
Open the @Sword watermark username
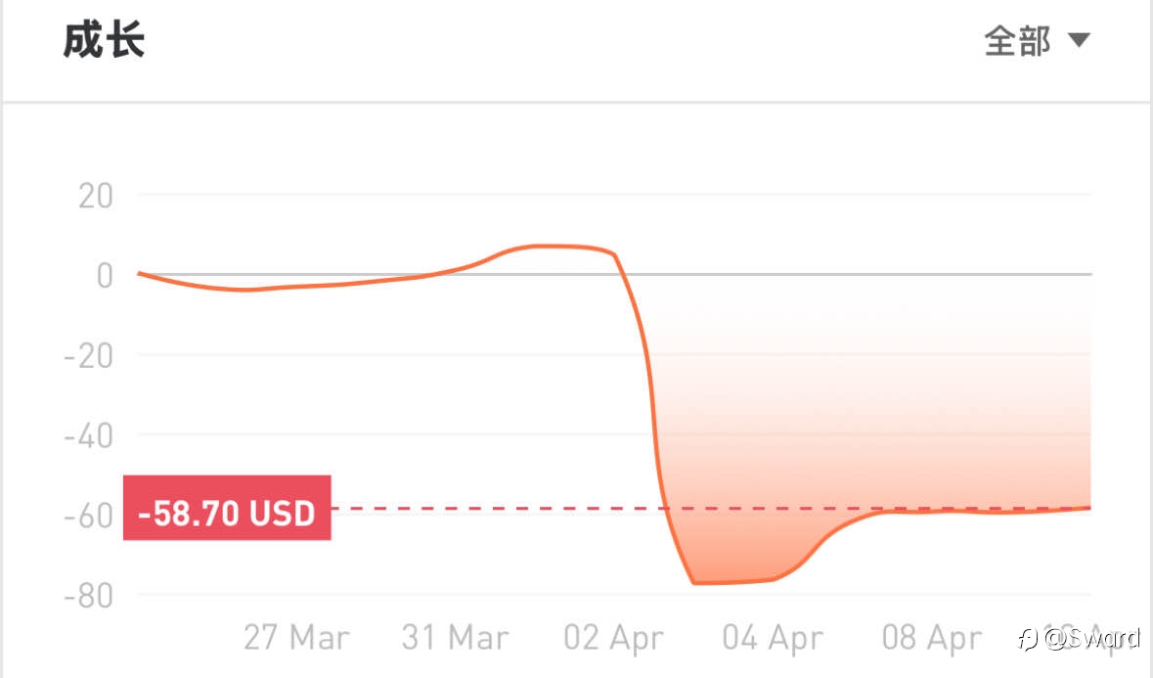pos(1092,638)
